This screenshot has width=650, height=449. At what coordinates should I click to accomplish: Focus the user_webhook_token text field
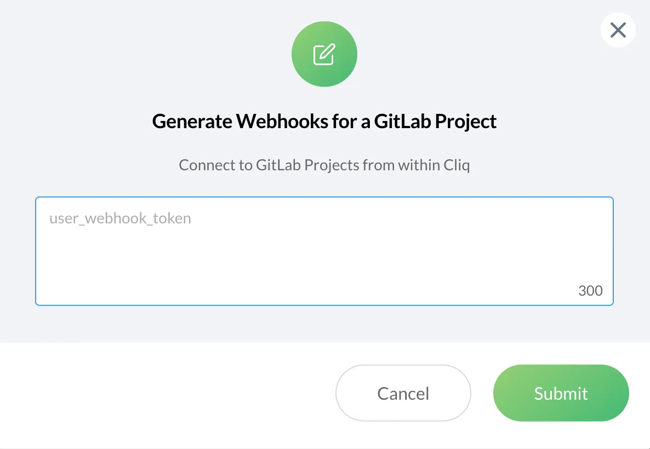(324, 251)
